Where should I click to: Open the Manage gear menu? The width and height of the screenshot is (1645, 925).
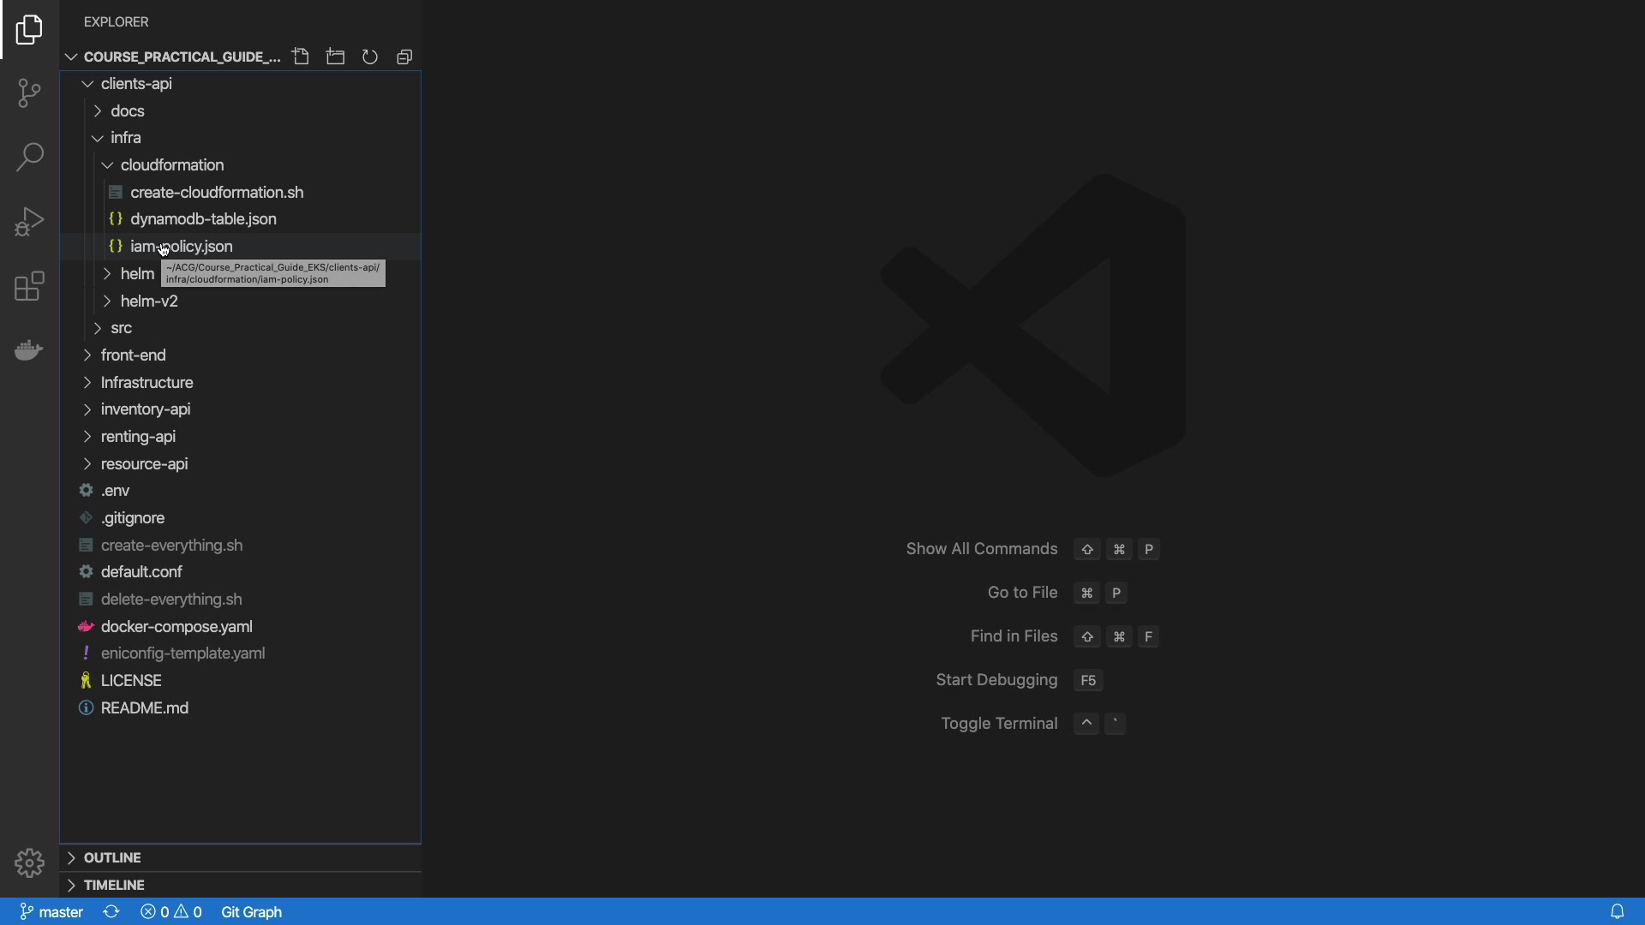29,863
